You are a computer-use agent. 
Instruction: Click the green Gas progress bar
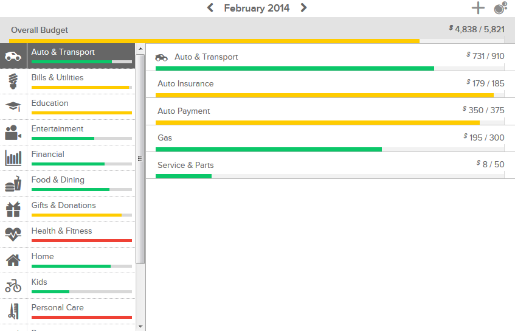click(269, 150)
